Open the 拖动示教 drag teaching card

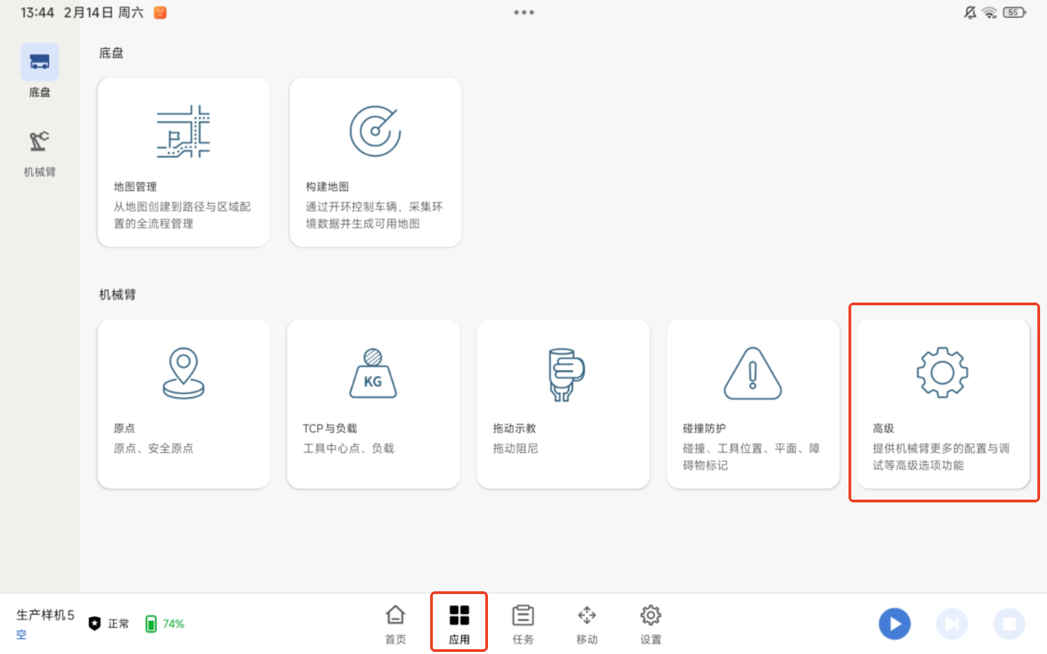click(x=563, y=404)
